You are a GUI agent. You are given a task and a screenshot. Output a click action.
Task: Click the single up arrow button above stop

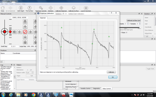25,27
